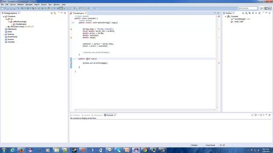Viewport: 273px width, 153px height.
Task: Click the Quick Access search field
Action: click(x=247, y=8)
